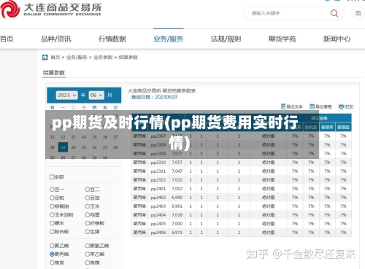Screen dimensions: 365x269
Task: Select the 聚乙烯 radio button
Action: 52,246
